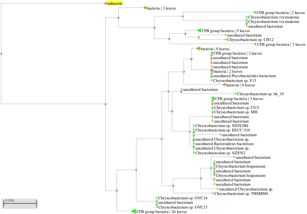This screenshot has height=214, width=307.
Task: Expand the 'bacteria | 6 leaves' collapsed node
Action: point(224,85)
